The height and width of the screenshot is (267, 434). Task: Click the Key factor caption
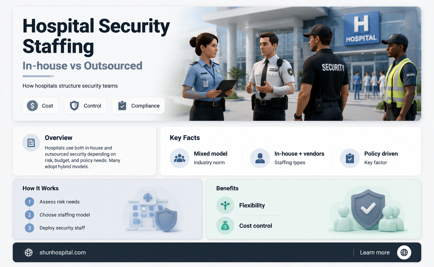[x=376, y=163]
